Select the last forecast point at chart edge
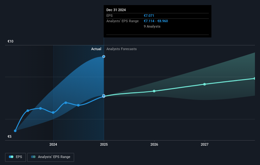The height and width of the screenshot is (165, 260). (255, 78)
